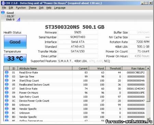Click the status orb for attribute B8

7,105
